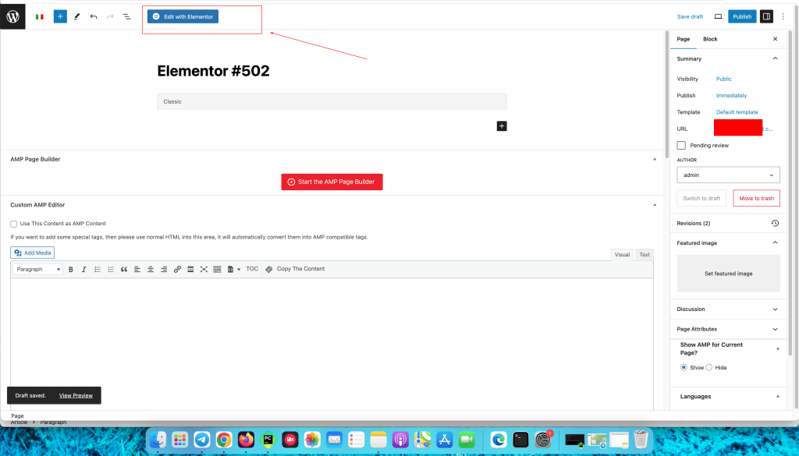This screenshot has width=799, height=456.
Task: Click the Set featured image area
Action: [728, 274]
